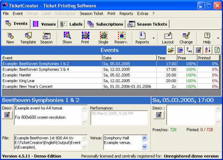223x160 pixels.
Task: Sort by the Date column header
Action: pos(129,58)
